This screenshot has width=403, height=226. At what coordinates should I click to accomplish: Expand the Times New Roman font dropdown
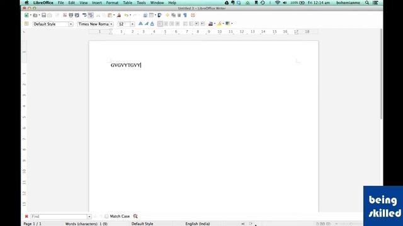click(x=111, y=24)
